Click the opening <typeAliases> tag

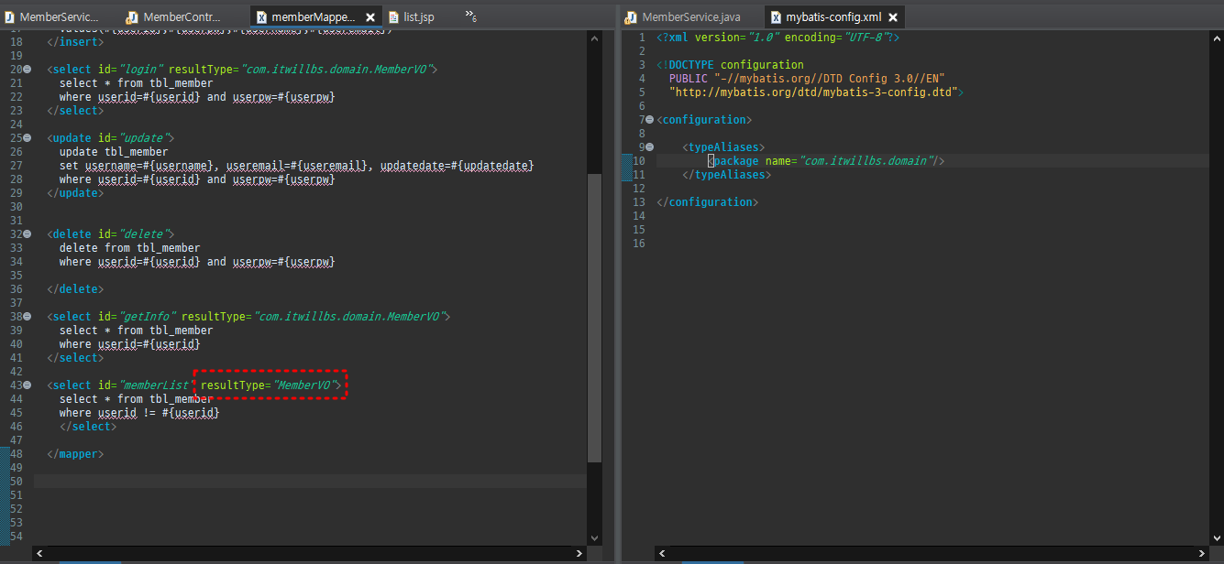pos(723,147)
